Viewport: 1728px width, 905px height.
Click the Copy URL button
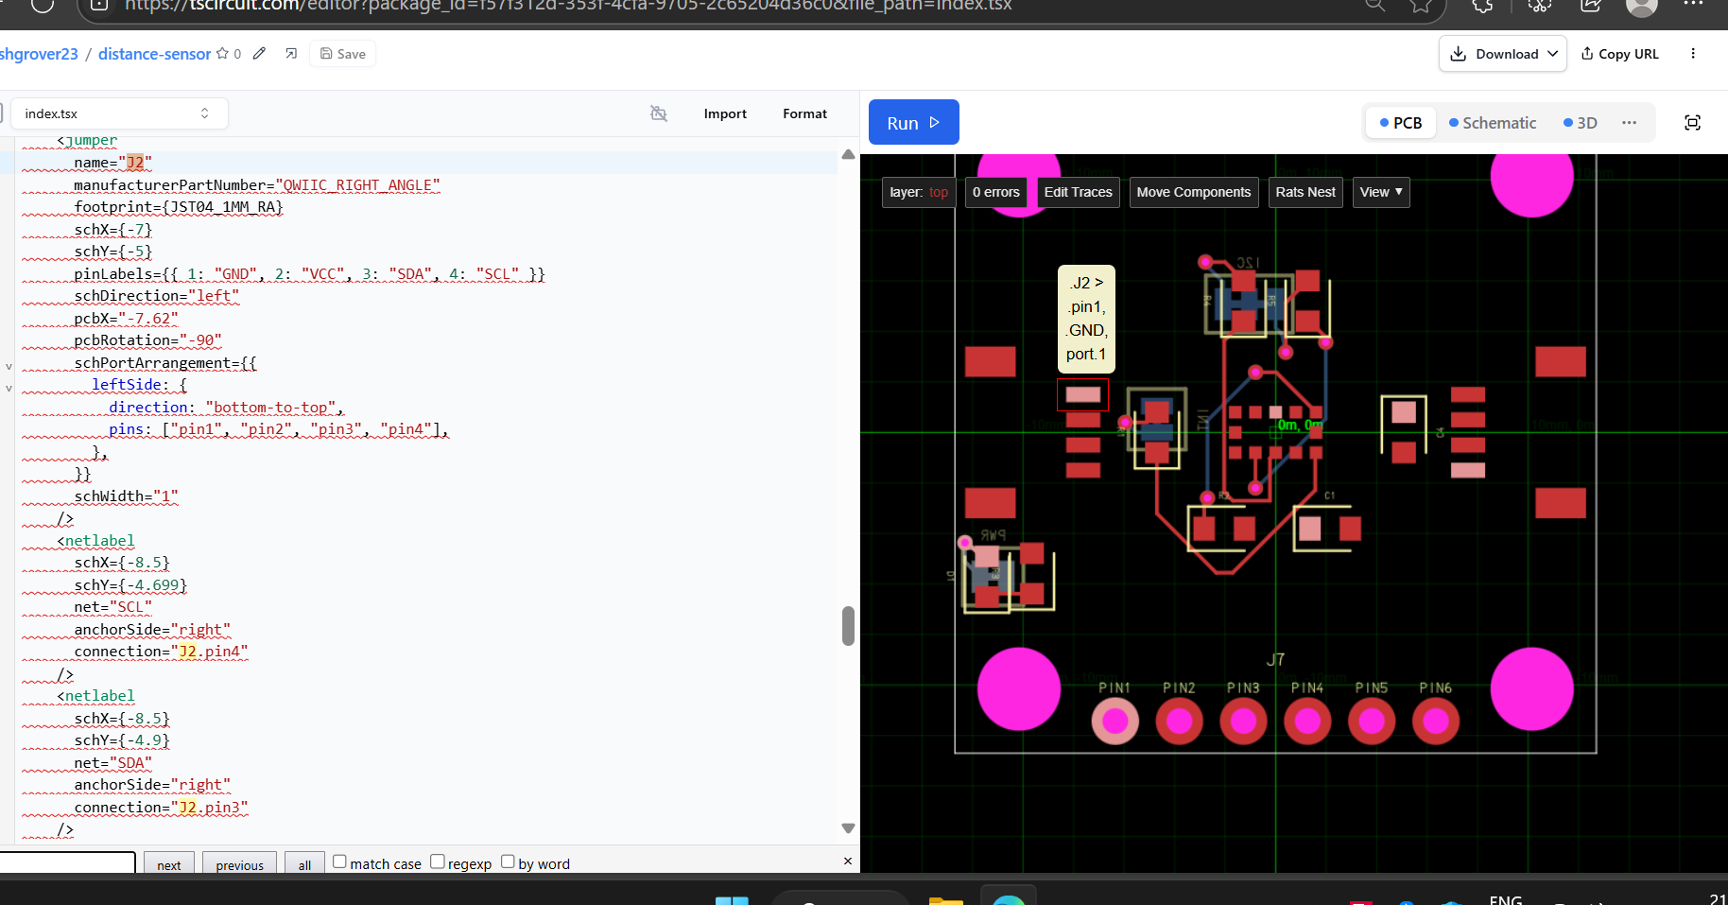[x=1620, y=54]
